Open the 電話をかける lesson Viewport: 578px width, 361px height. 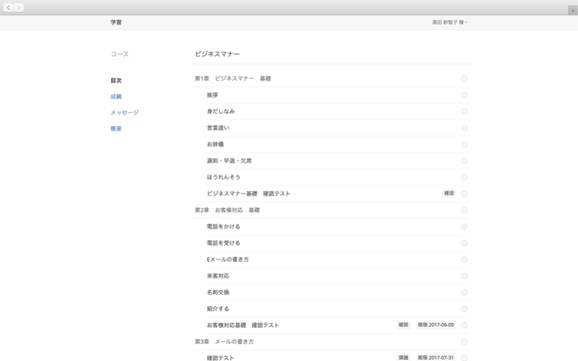pyautogui.click(x=223, y=226)
